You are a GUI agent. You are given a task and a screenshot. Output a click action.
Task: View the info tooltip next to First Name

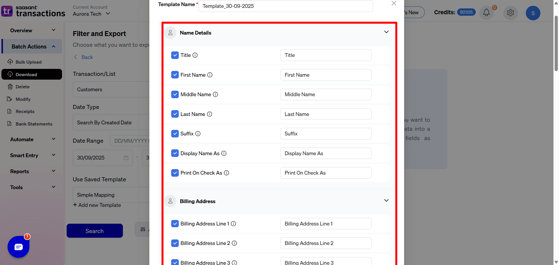[210, 75]
